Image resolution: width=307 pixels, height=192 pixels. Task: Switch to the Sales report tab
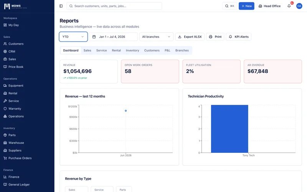coord(87,50)
